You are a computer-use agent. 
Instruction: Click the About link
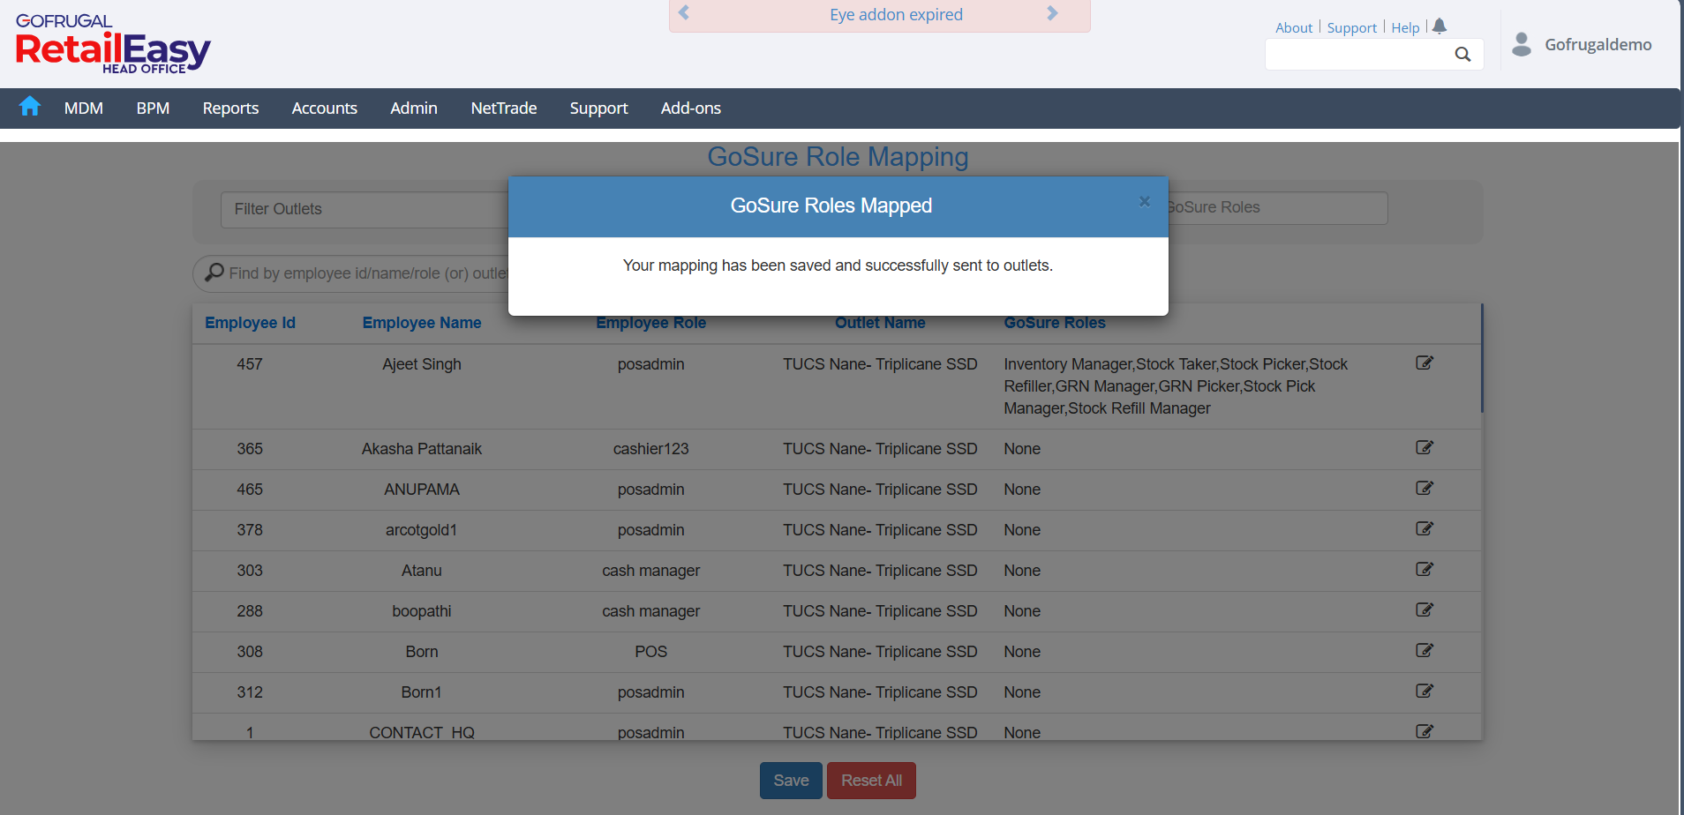coord(1294,27)
